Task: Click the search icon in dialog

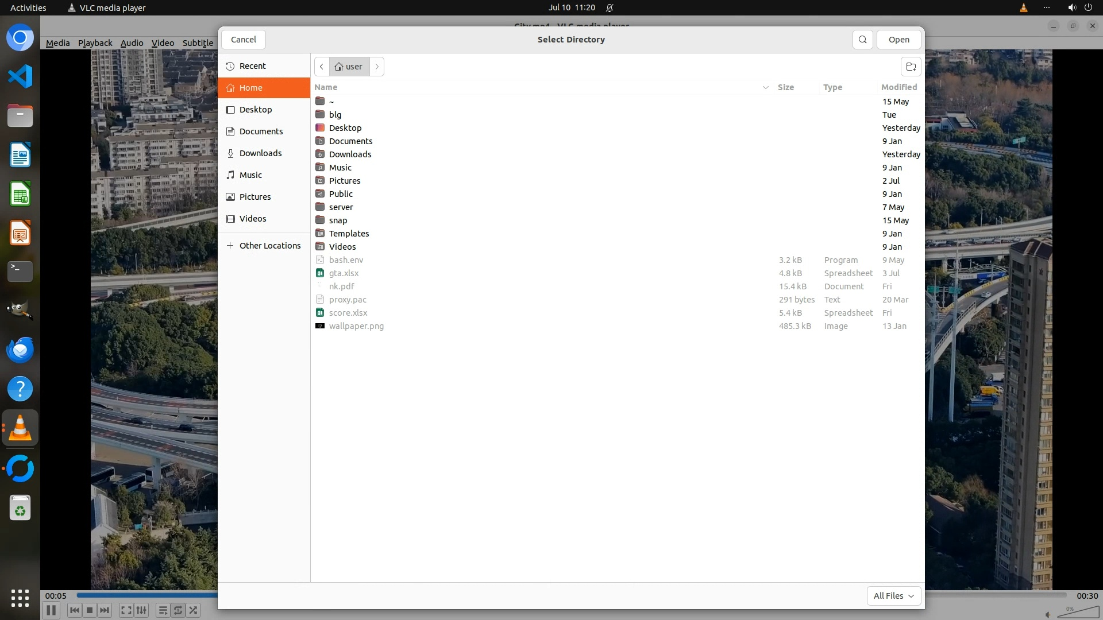Action: (862, 40)
